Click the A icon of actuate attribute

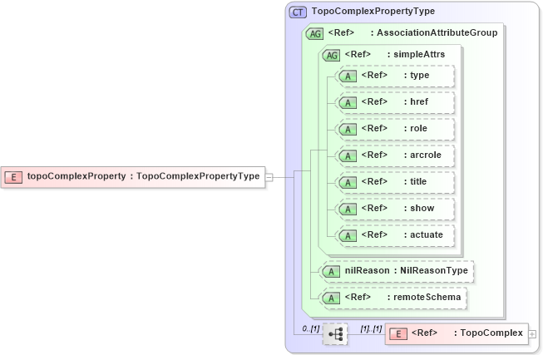pyautogui.click(x=348, y=236)
